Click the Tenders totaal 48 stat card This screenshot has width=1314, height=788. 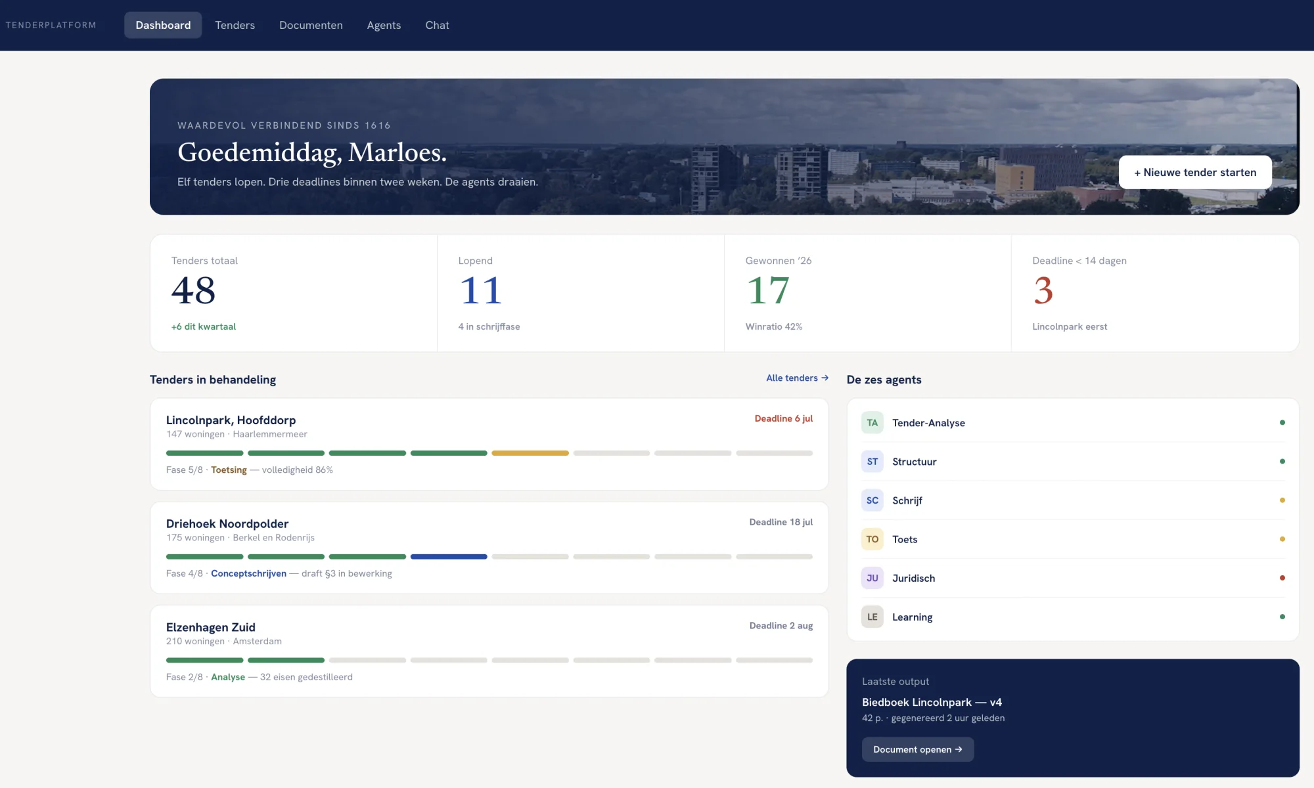tap(294, 293)
